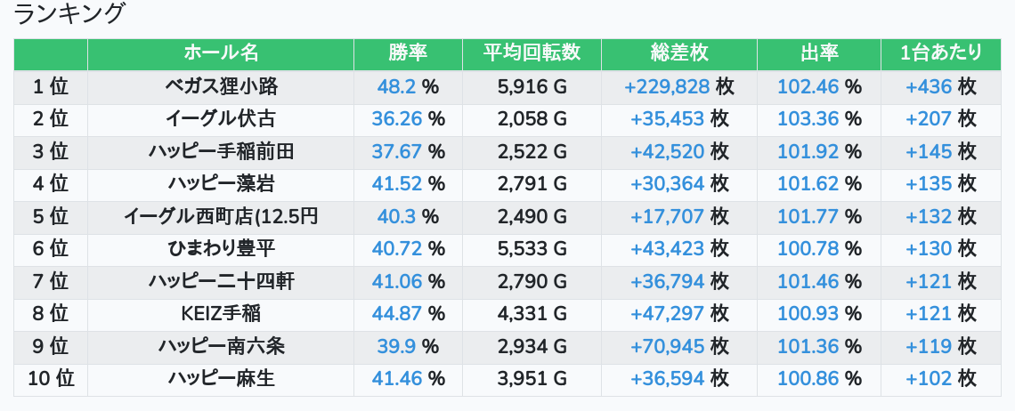The height and width of the screenshot is (411, 1015).
Task: Sort by 1台あたり column header
Action: (x=940, y=53)
